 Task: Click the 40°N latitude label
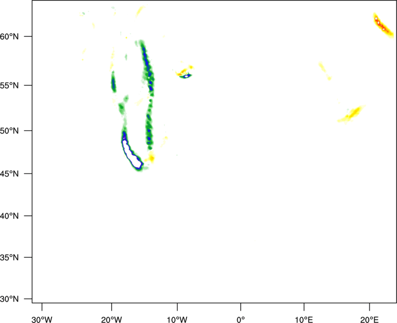9,216
